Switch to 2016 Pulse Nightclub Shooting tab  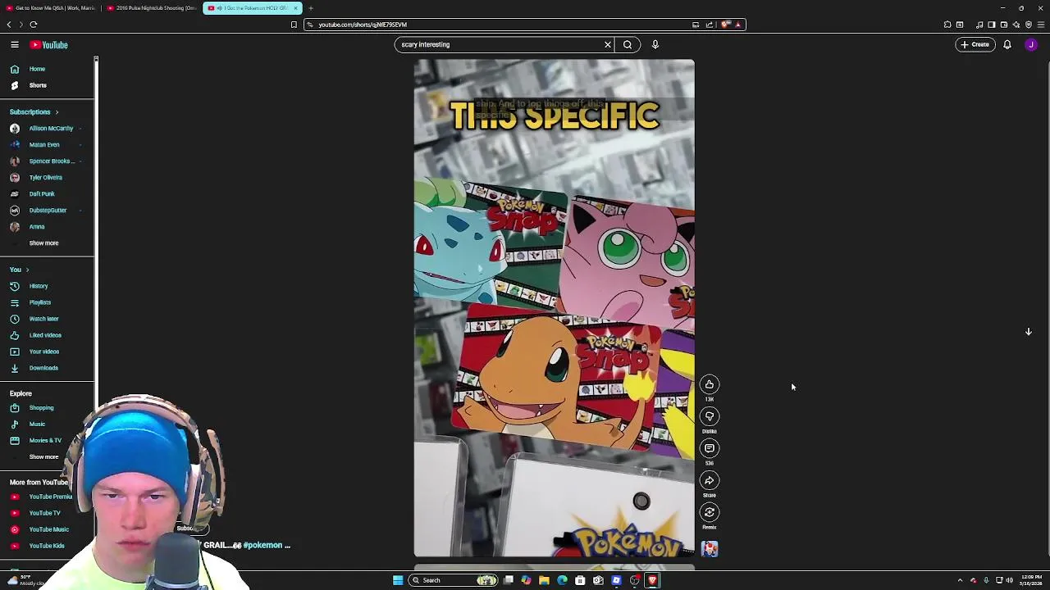152,8
